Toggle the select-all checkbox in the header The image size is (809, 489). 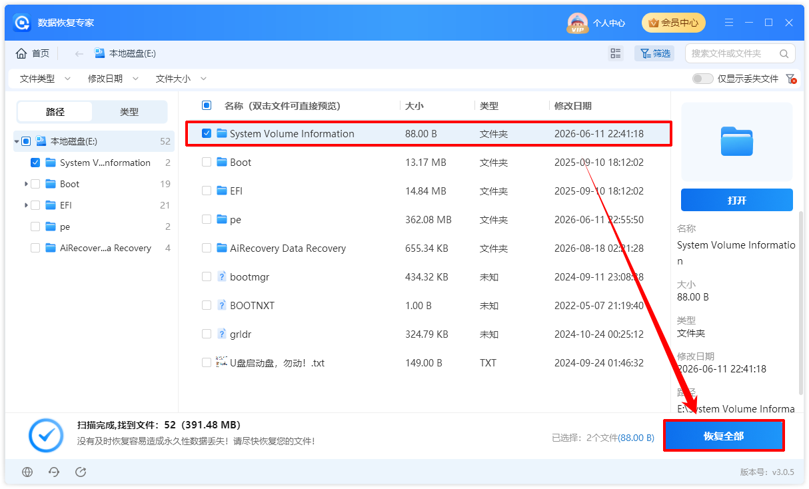207,105
